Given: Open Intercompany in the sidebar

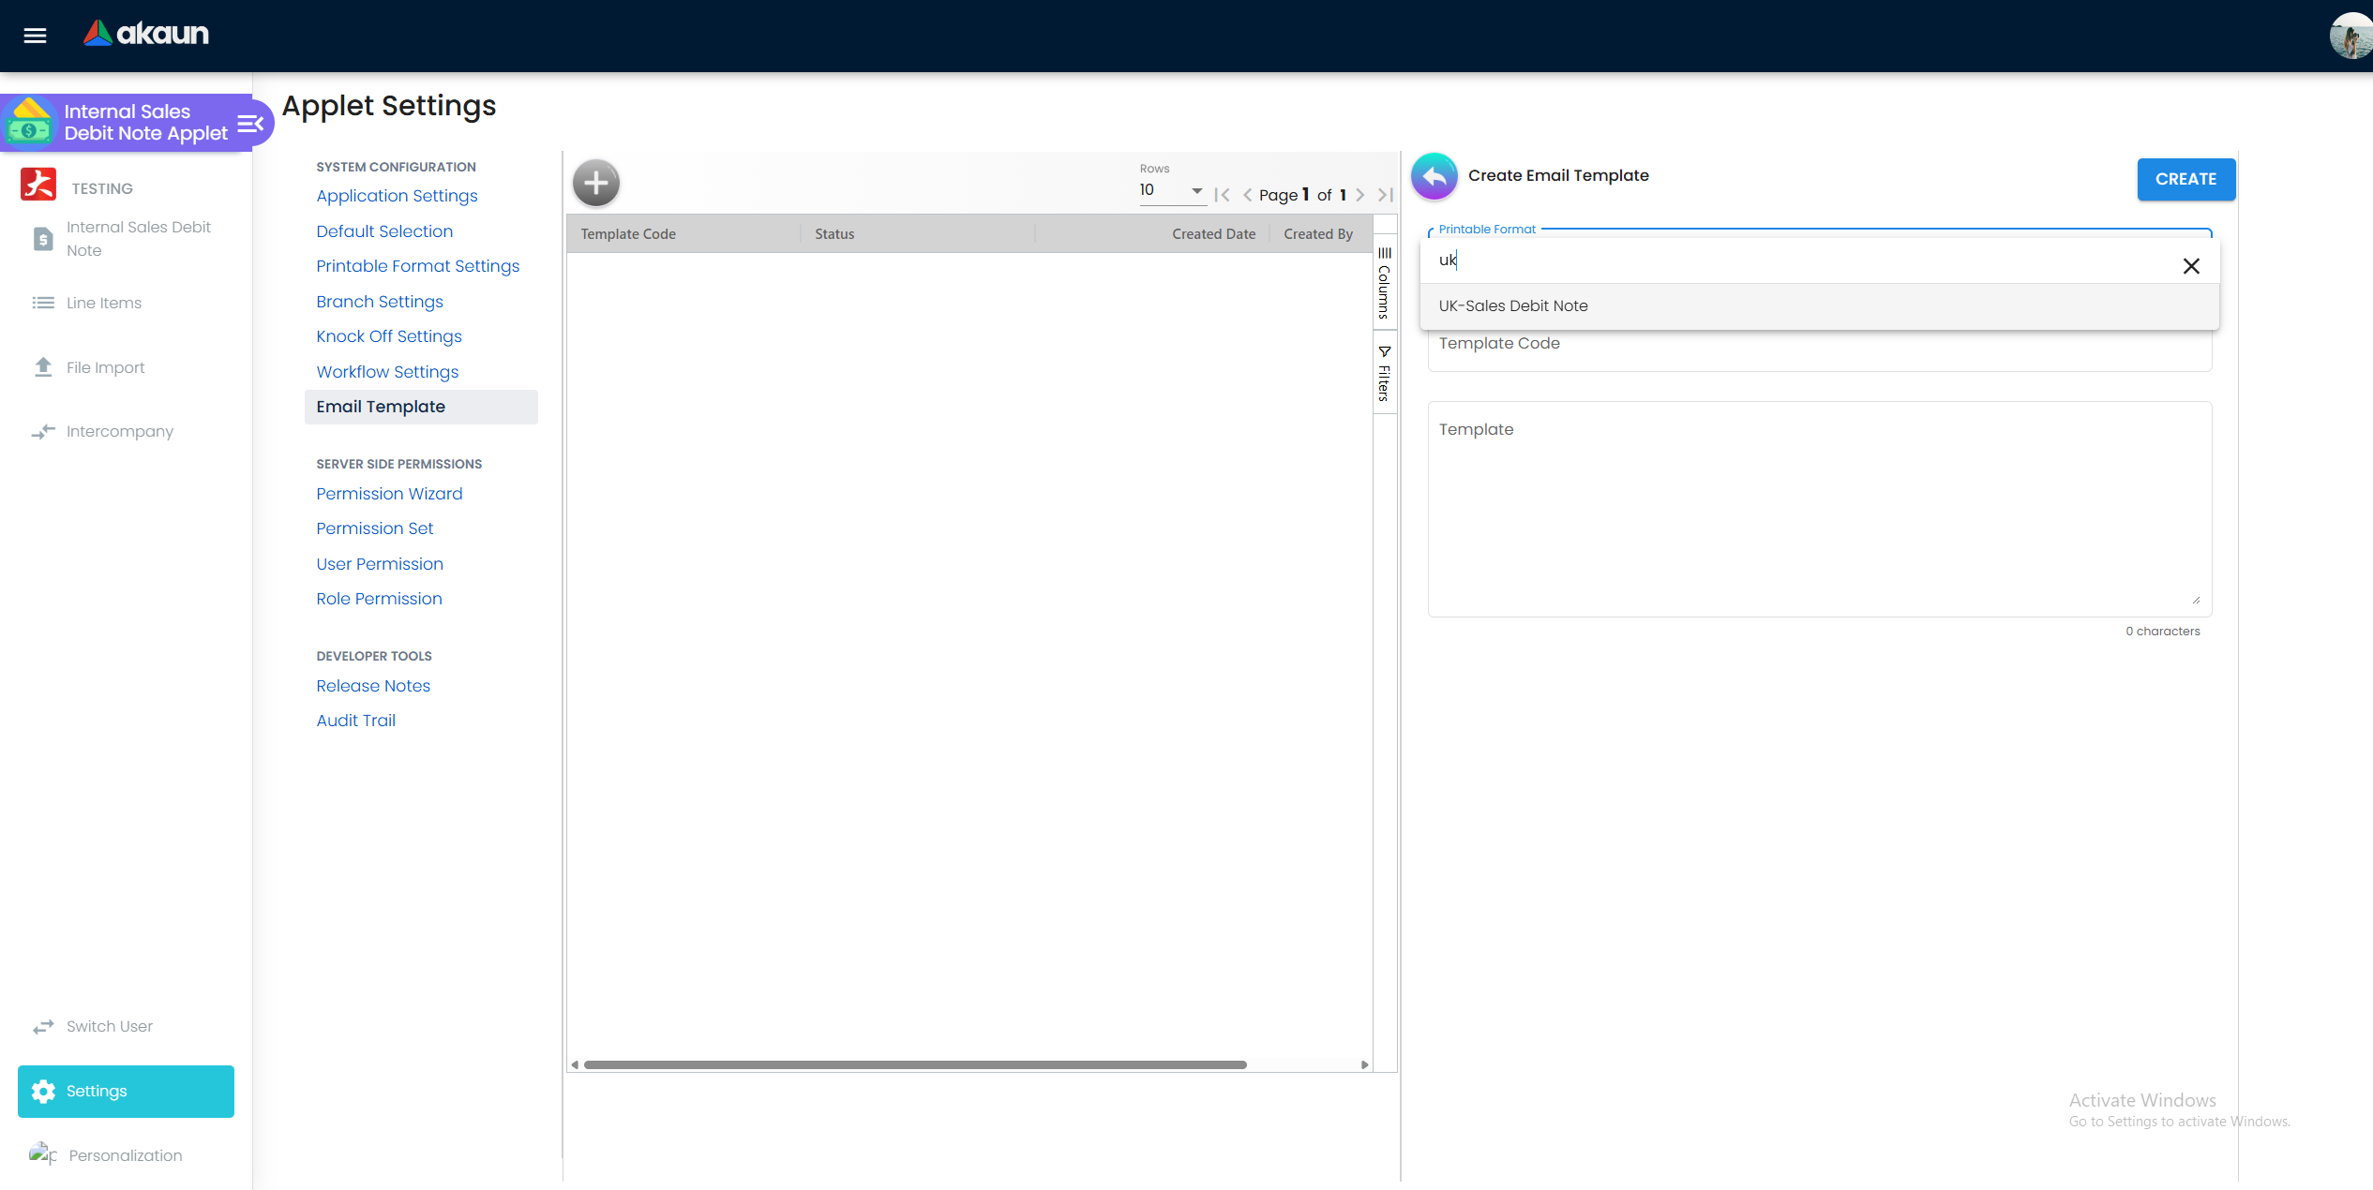Looking at the screenshot, I should pos(119,431).
